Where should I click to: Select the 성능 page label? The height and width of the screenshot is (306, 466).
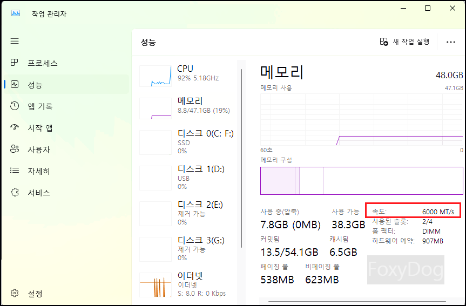[x=35, y=85]
